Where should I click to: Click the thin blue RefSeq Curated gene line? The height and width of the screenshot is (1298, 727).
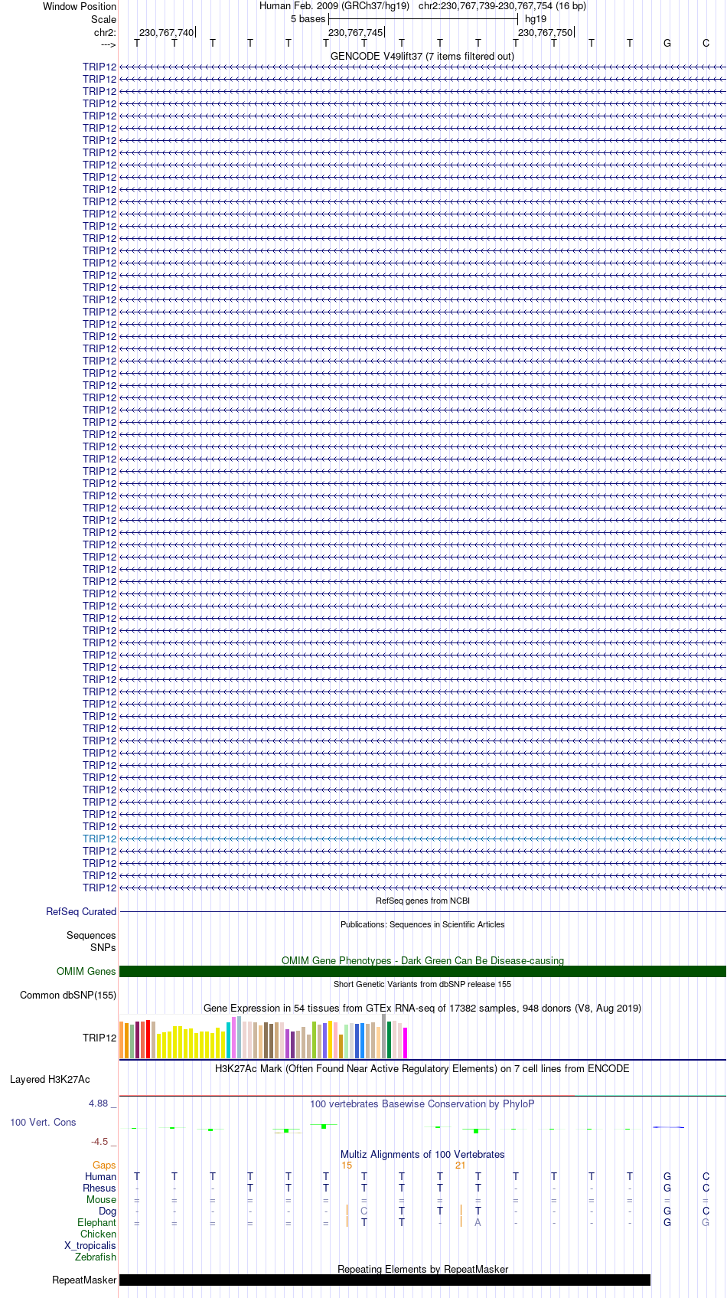(422, 911)
